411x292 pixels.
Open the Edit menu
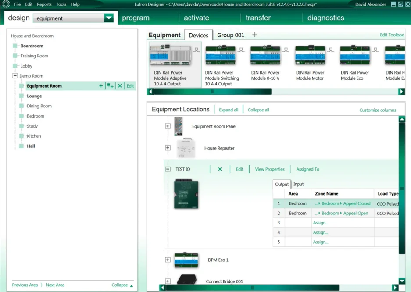pyautogui.click(x=29, y=4)
